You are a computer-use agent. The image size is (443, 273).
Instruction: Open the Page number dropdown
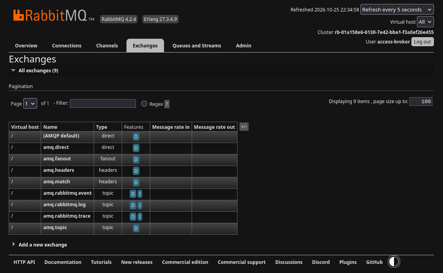coord(30,104)
